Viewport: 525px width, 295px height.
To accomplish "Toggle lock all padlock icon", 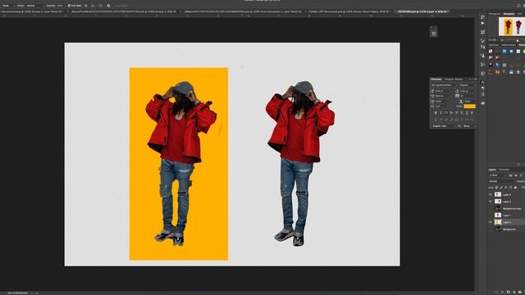I will pos(516,188).
